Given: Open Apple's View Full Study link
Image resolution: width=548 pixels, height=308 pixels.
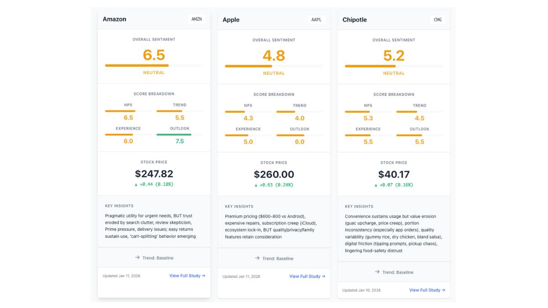Looking at the screenshot, I should pos(307,276).
